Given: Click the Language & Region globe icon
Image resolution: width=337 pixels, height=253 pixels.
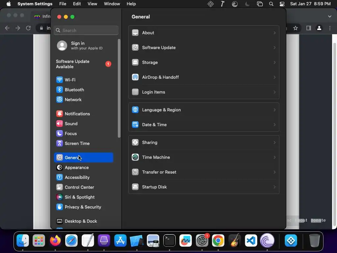Looking at the screenshot, I should coord(135,110).
